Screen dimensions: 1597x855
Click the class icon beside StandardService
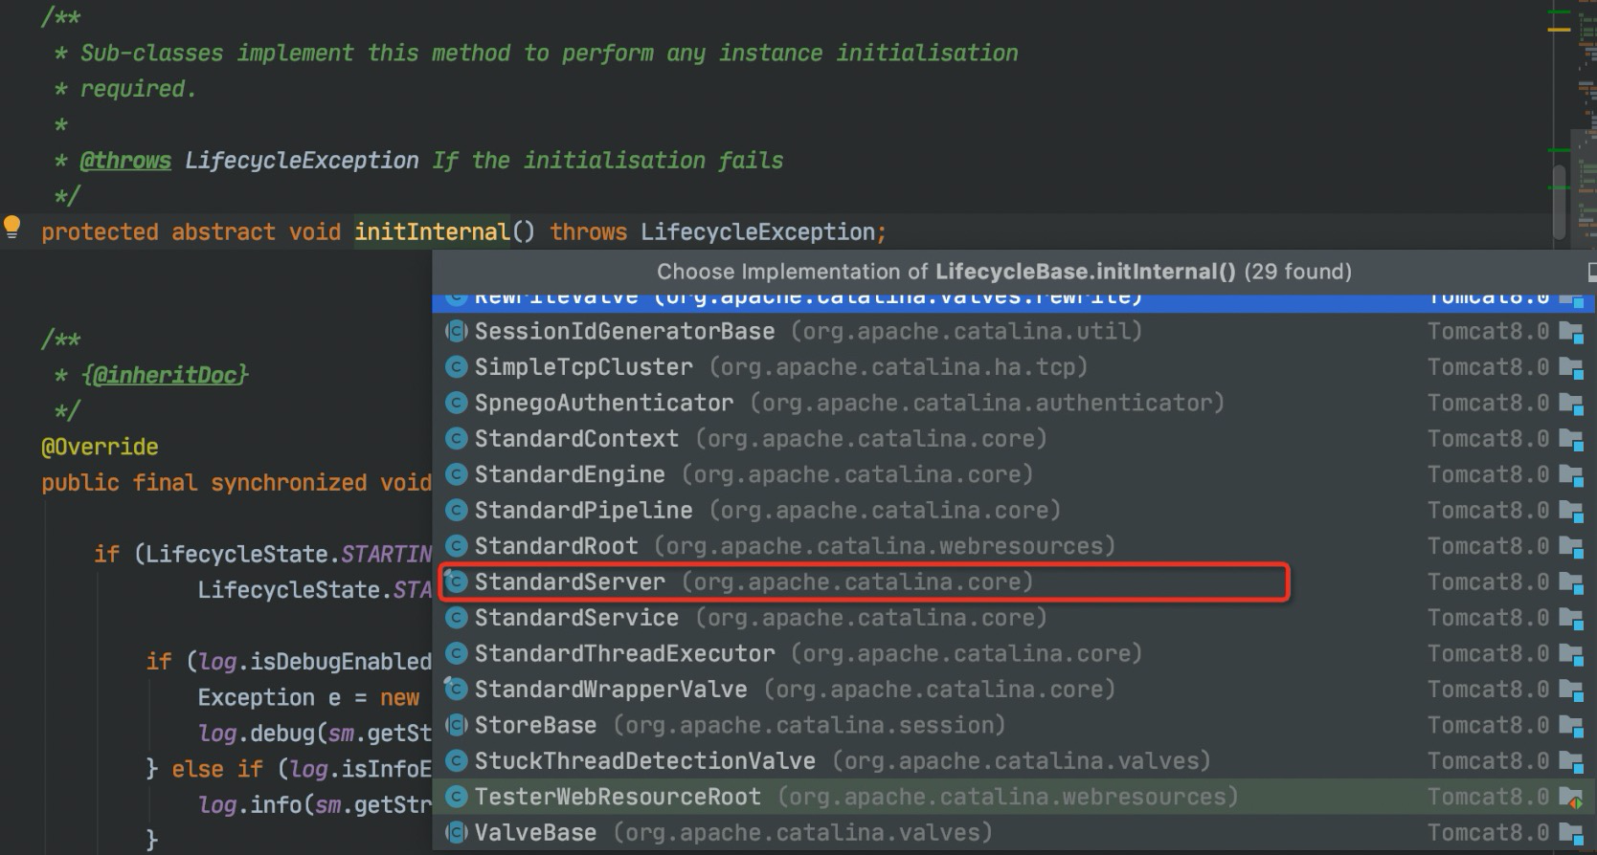[457, 618]
